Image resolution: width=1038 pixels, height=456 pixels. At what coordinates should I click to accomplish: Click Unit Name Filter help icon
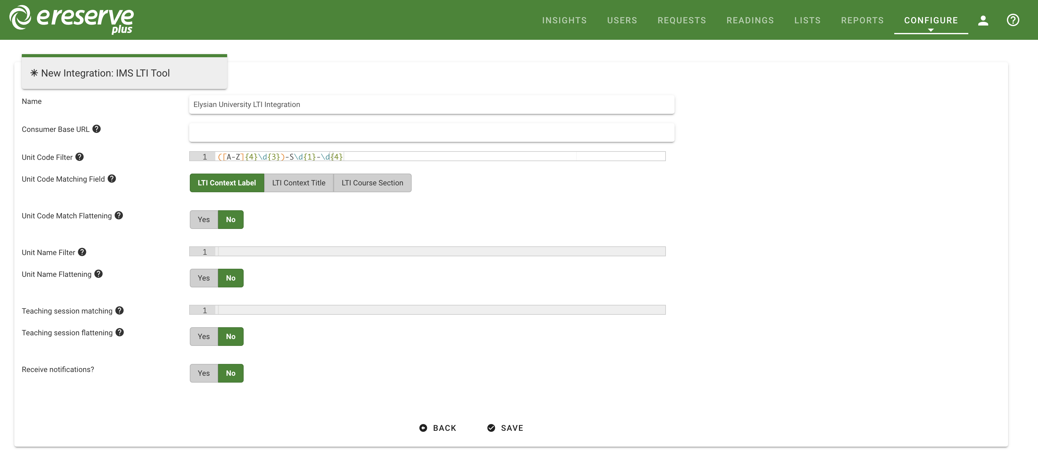(82, 252)
